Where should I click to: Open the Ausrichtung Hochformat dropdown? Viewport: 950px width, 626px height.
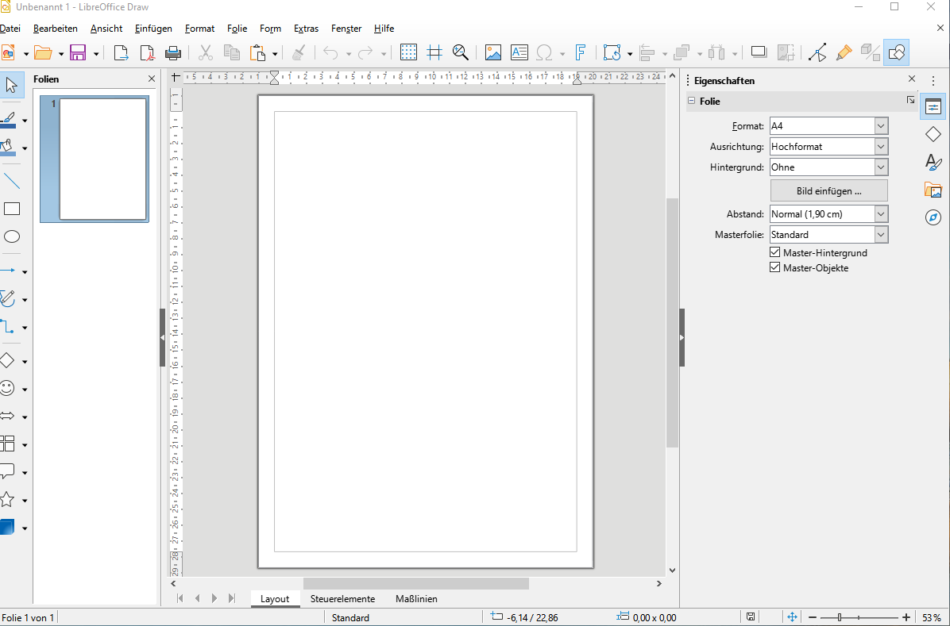881,147
